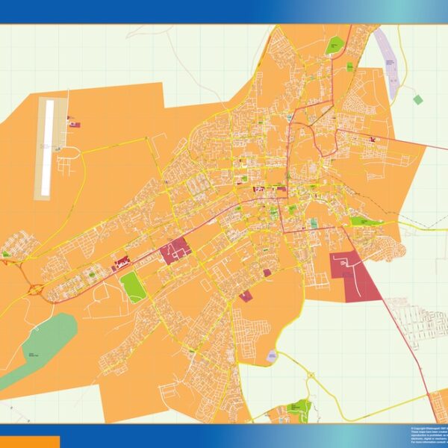Select the tilted red square south of center
Viewport: 448px width, 448px height.
tap(246, 296)
